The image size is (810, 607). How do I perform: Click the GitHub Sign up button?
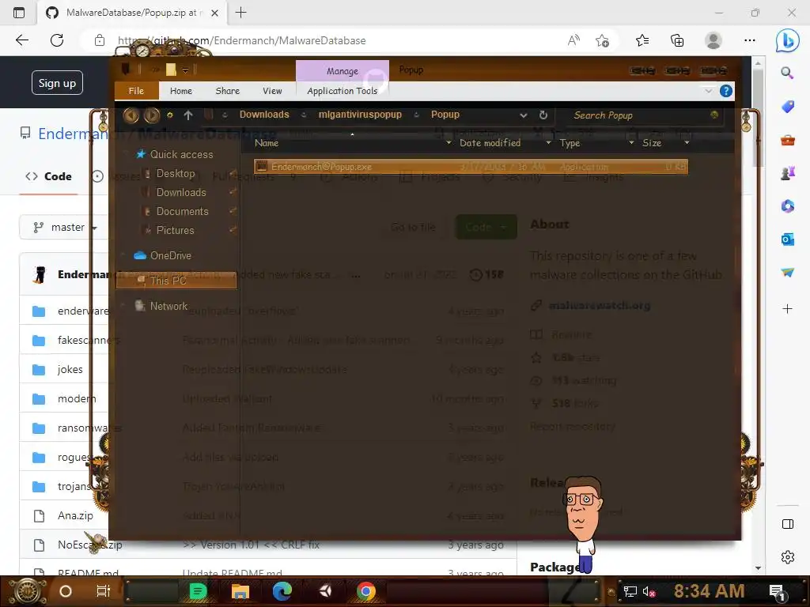click(57, 82)
